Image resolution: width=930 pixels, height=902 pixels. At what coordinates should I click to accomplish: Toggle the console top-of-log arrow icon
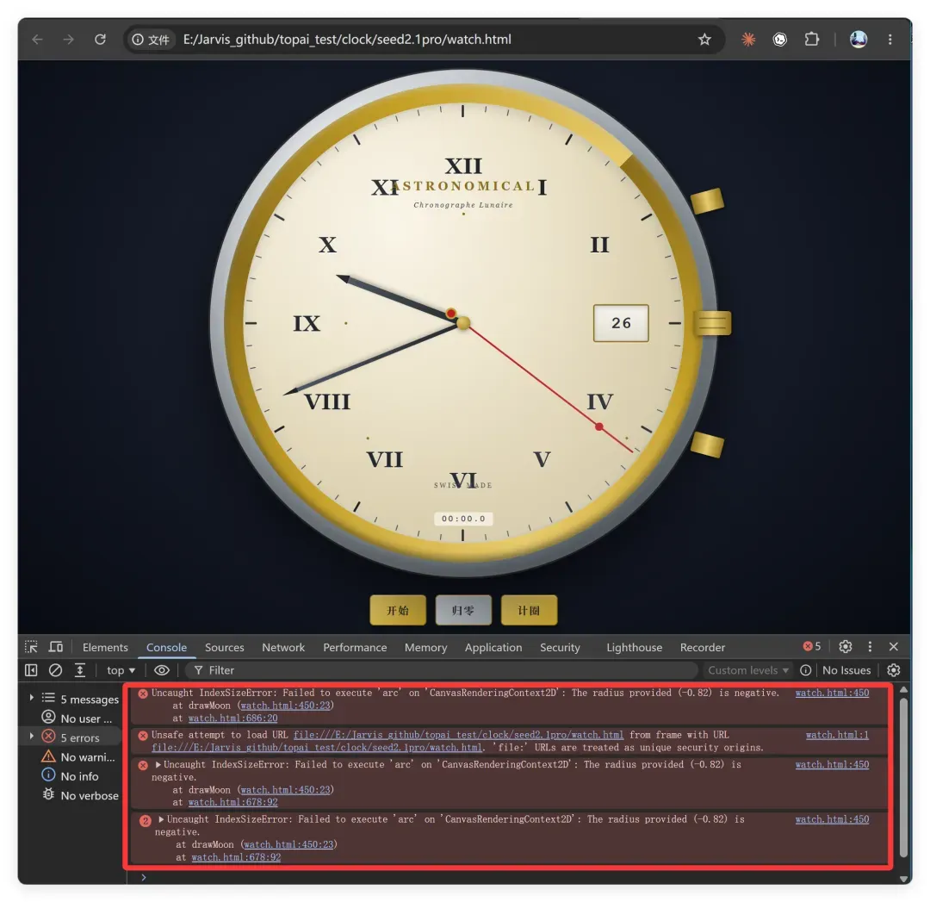[79, 670]
